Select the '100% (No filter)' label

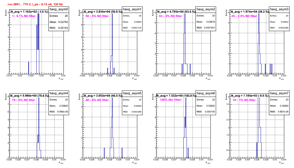tap(171, 100)
